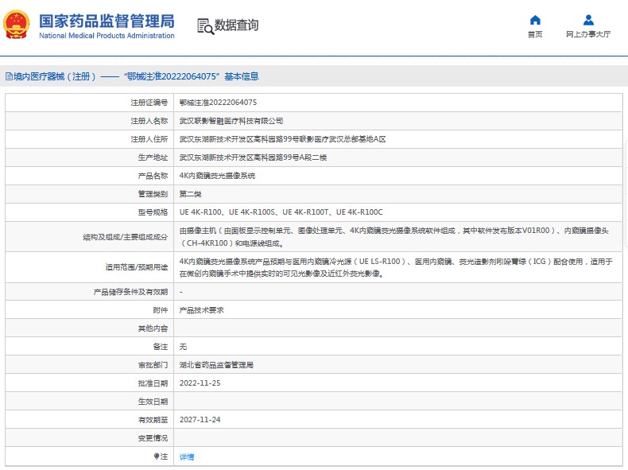628x470 pixels.
Task: Go to 首页 via the text label
Action: 535,34
